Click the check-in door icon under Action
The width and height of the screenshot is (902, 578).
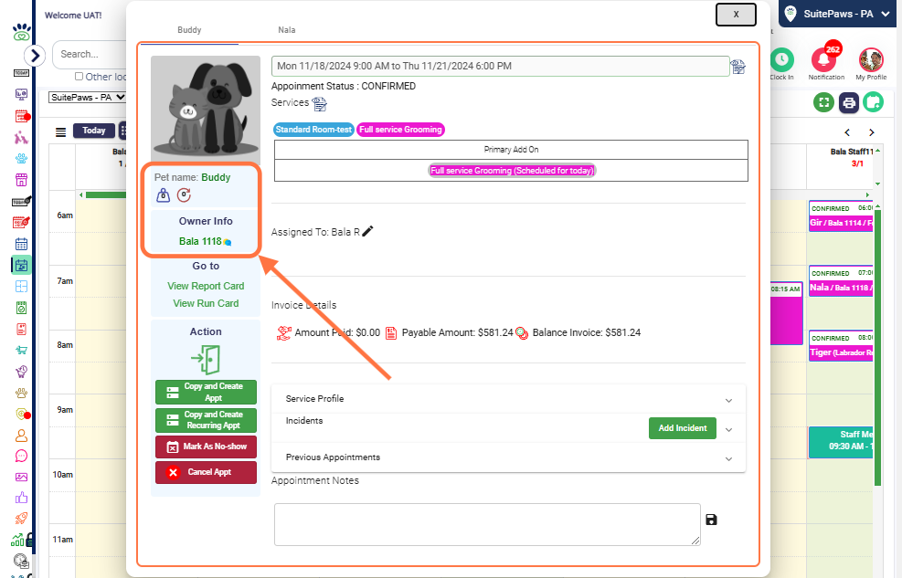coord(206,360)
